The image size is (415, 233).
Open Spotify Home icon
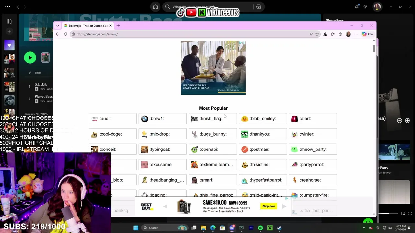tap(155, 7)
